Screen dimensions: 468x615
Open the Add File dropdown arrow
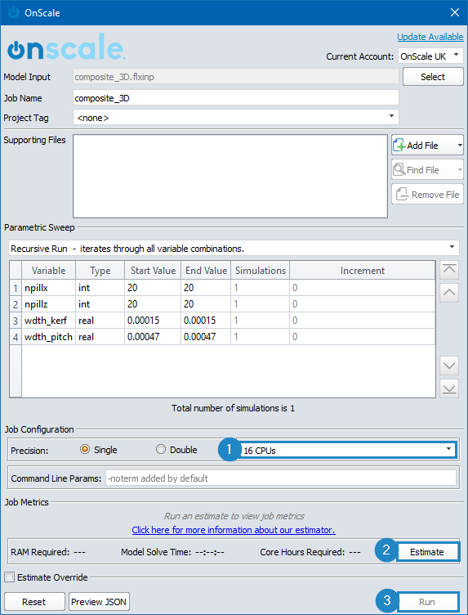[x=460, y=146]
